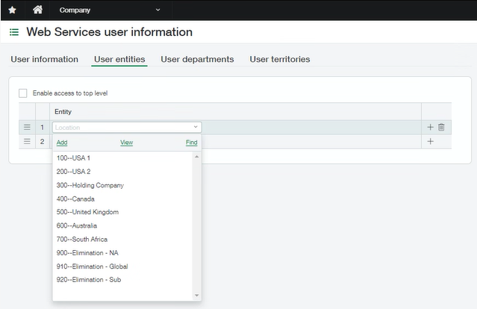The width and height of the screenshot is (477, 309).
Task: Click row number 1 cell
Action: pos(43,127)
